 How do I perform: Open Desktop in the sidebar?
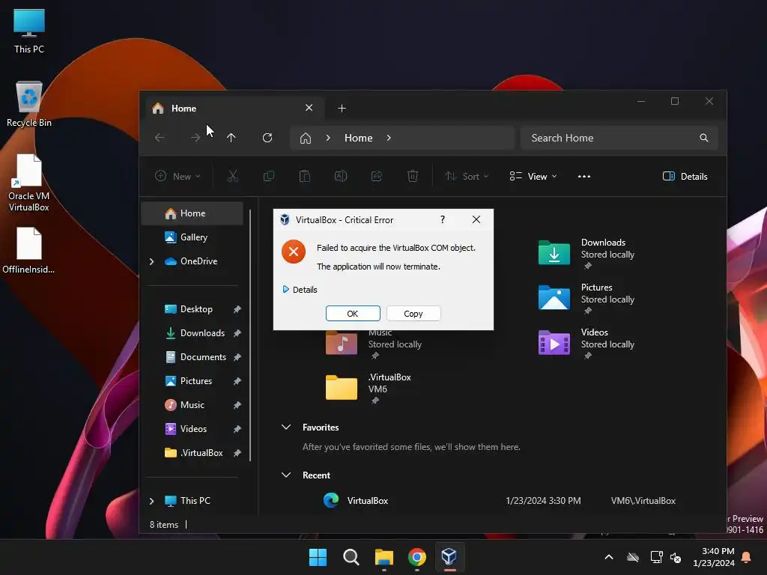click(x=196, y=309)
